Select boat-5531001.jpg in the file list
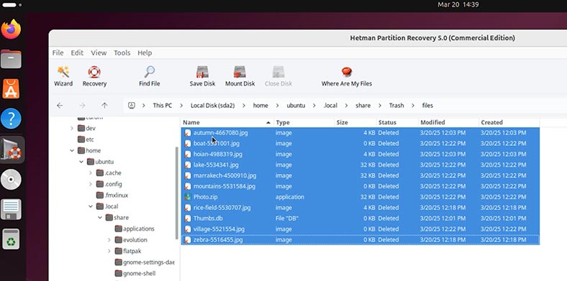 click(217, 144)
